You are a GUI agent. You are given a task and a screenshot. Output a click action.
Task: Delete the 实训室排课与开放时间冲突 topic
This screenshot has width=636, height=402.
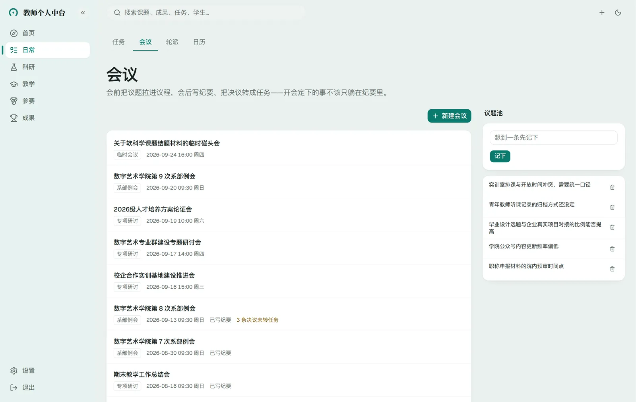point(613,187)
